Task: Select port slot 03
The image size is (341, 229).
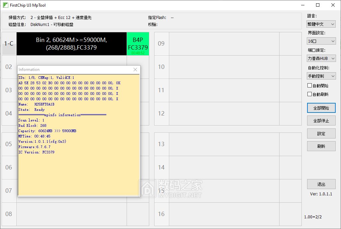Action: tap(9, 90)
